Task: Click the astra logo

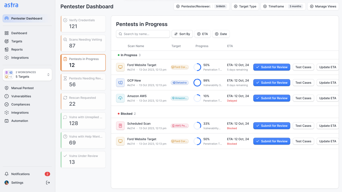Action: pos(11,5)
